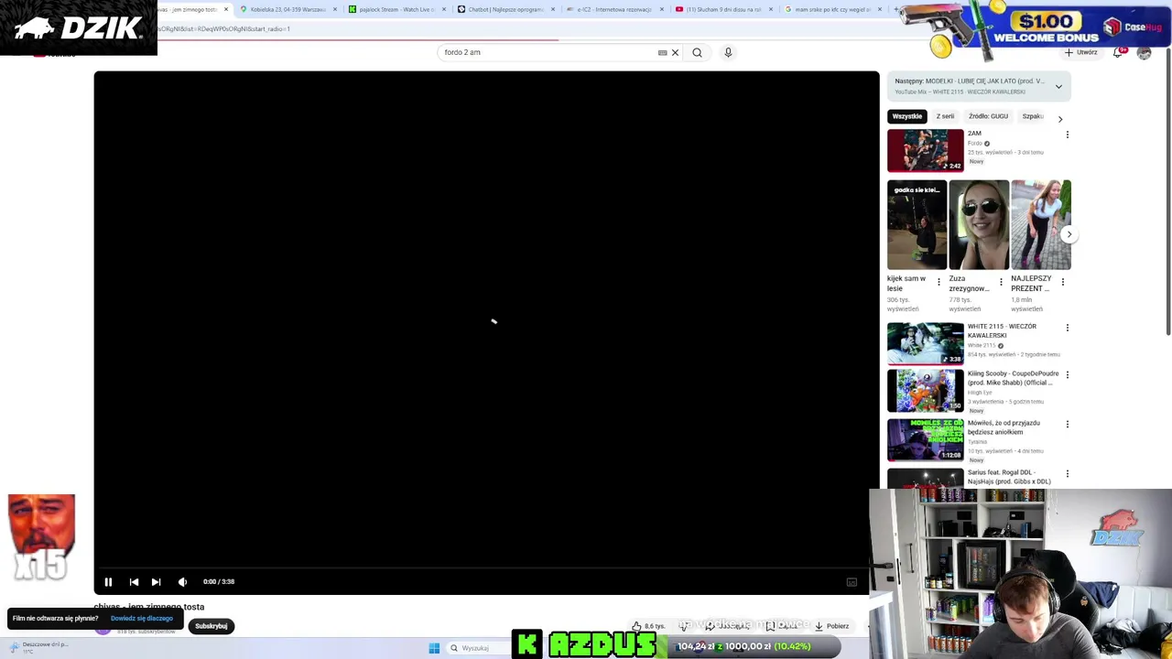The image size is (1172, 659).
Task: Open the 'kijek sam w lesie' short
Action: 917,225
